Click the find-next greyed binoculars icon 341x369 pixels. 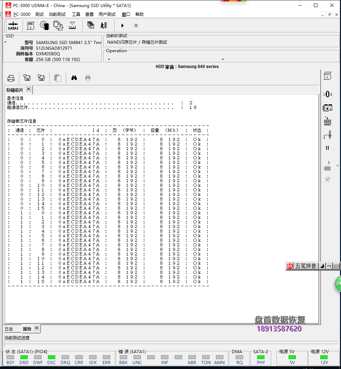pyautogui.click(x=88, y=78)
